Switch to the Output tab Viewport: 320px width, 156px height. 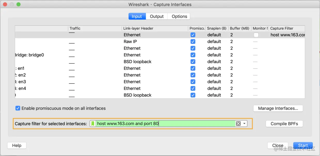[x=157, y=16]
